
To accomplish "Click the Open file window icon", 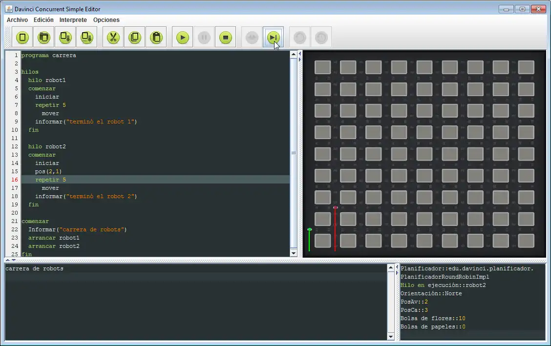I will (x=44, y=38).
